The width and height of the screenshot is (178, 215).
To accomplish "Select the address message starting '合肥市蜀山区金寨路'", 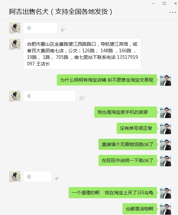I will tap(82, 54).
